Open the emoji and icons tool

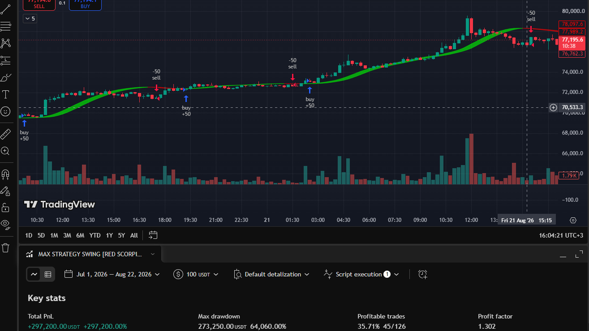[5, 111]
